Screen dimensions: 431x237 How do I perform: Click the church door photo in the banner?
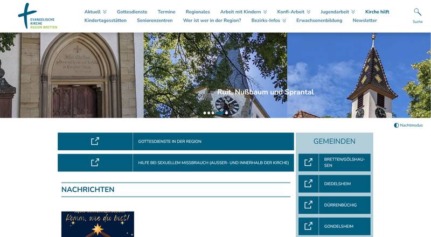coord(72,75)
